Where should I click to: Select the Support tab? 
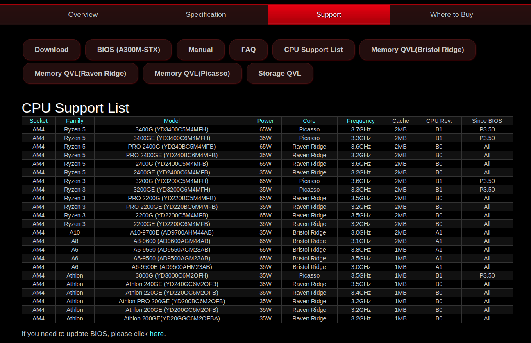tap(329, 14)
